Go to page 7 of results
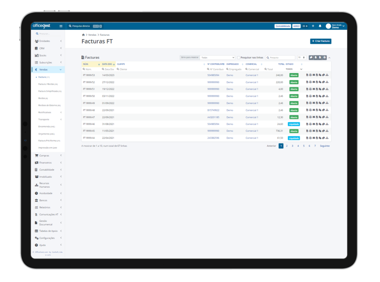This screenshot has height=282, width=380. click(x=315, y=146)
